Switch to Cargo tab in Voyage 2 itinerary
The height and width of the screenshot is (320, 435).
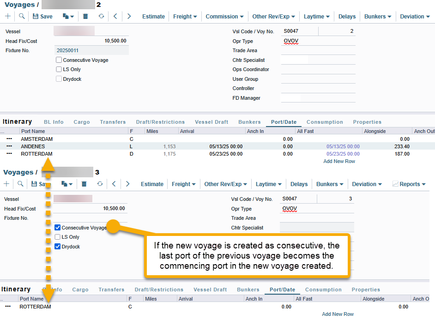(82, 122)
